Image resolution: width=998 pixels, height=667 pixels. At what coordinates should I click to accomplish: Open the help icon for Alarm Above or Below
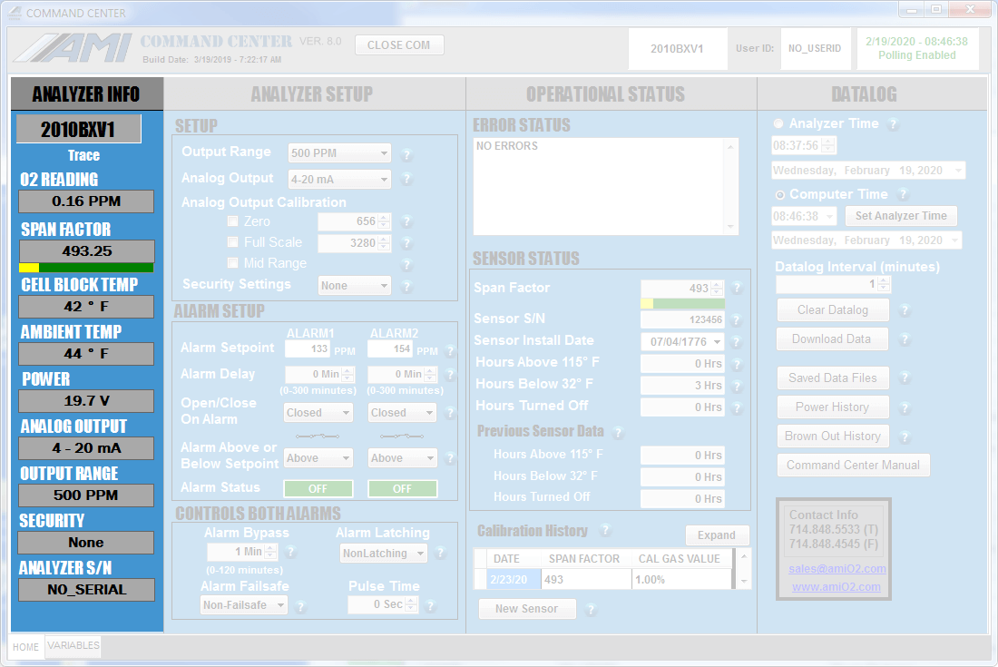(450, 457)
